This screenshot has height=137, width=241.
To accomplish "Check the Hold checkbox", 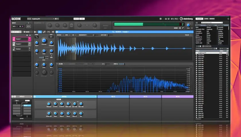I will 69,35.
